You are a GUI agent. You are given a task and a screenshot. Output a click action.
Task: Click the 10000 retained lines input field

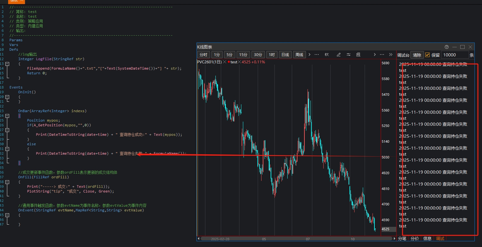pyautogui.click(x=455, y=55)
